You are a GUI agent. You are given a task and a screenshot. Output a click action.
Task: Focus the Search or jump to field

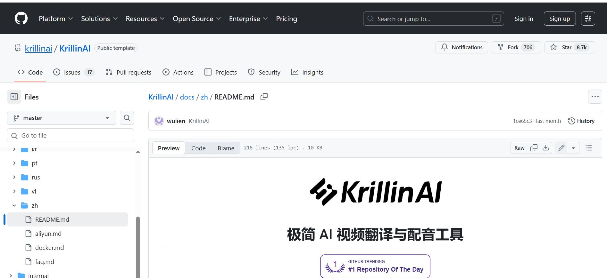coord(433,19)
